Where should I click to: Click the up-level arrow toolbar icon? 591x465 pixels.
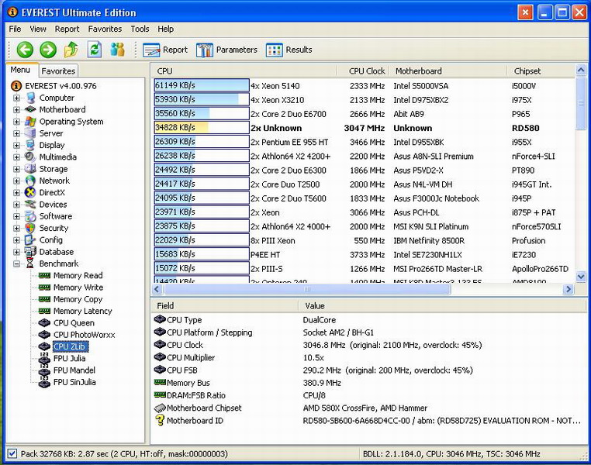(71, 50)
